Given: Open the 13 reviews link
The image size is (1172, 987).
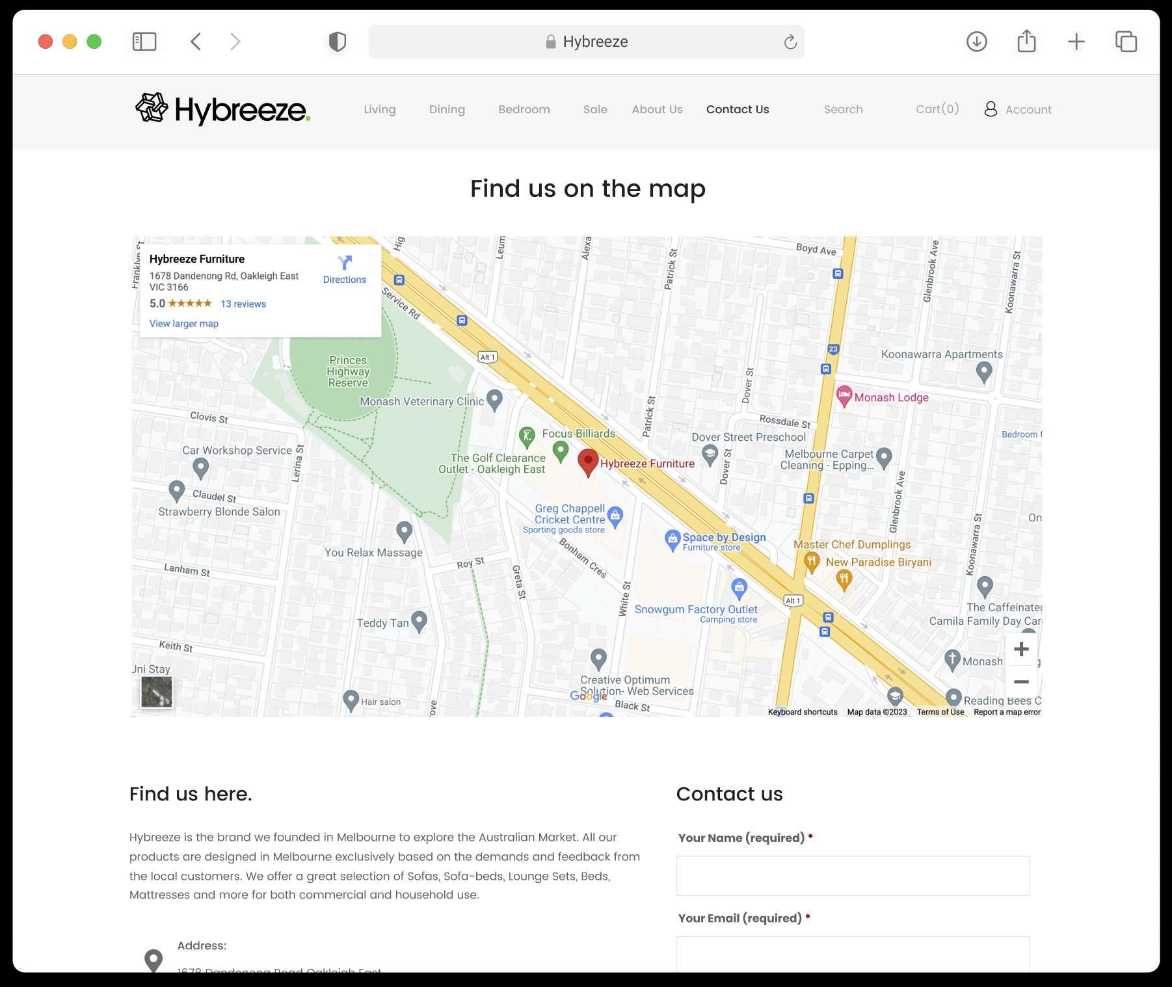Looking at the screenshot, I should pos(243,304).
